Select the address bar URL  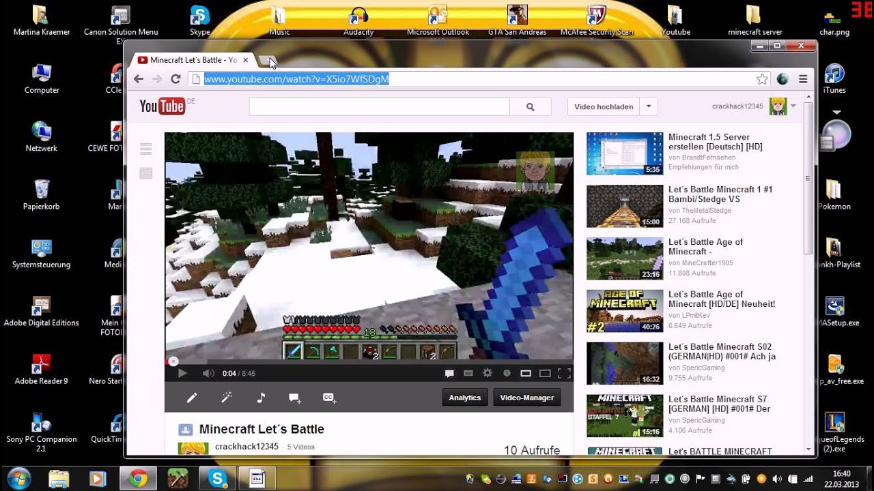(x=296, y=79)
